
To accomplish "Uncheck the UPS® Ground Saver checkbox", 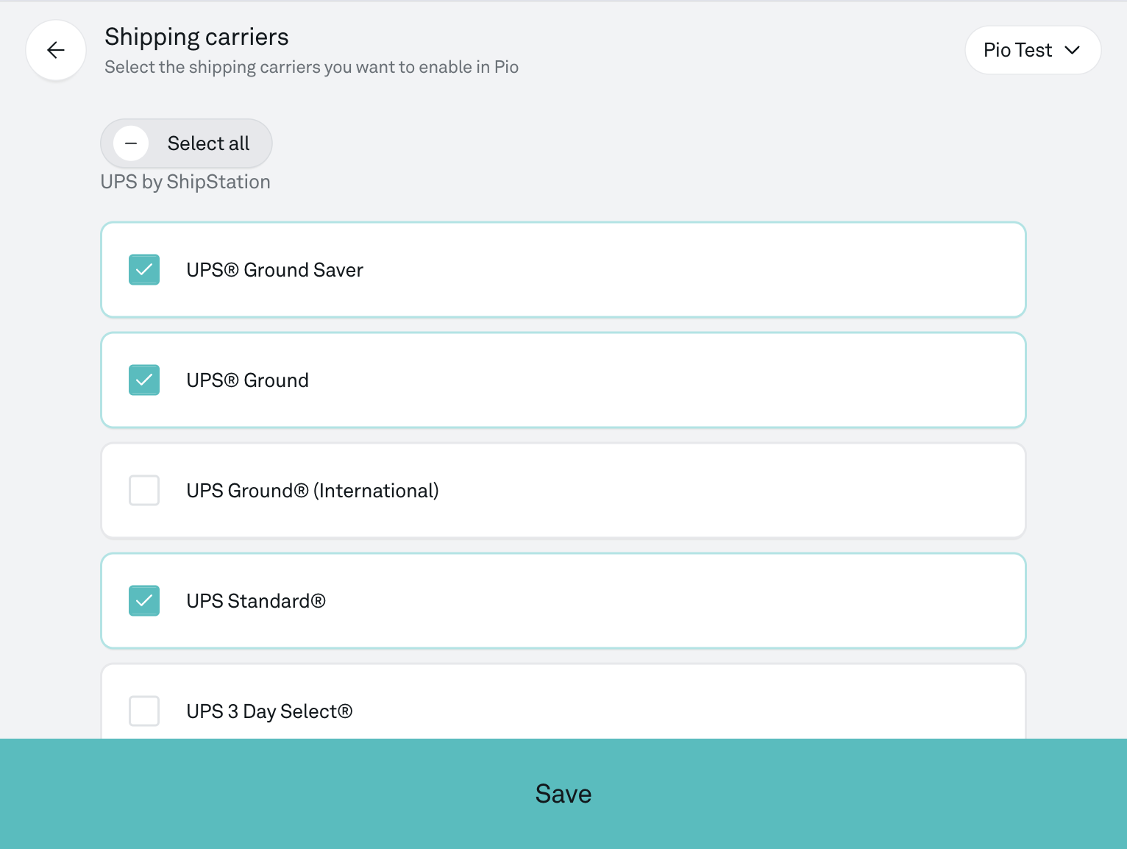I will point(144,270).
